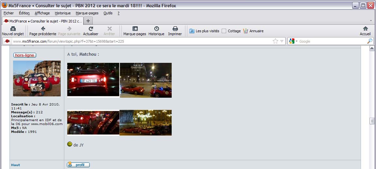Click the bookmark star in address bar
376x169 pixels.
pyautogui.click(x=275, y=41)
